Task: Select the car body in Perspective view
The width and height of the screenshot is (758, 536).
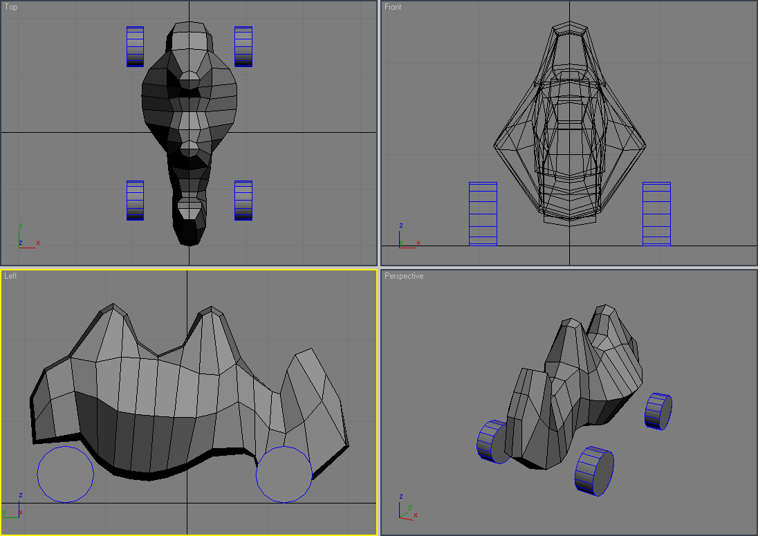Action: 575,387
